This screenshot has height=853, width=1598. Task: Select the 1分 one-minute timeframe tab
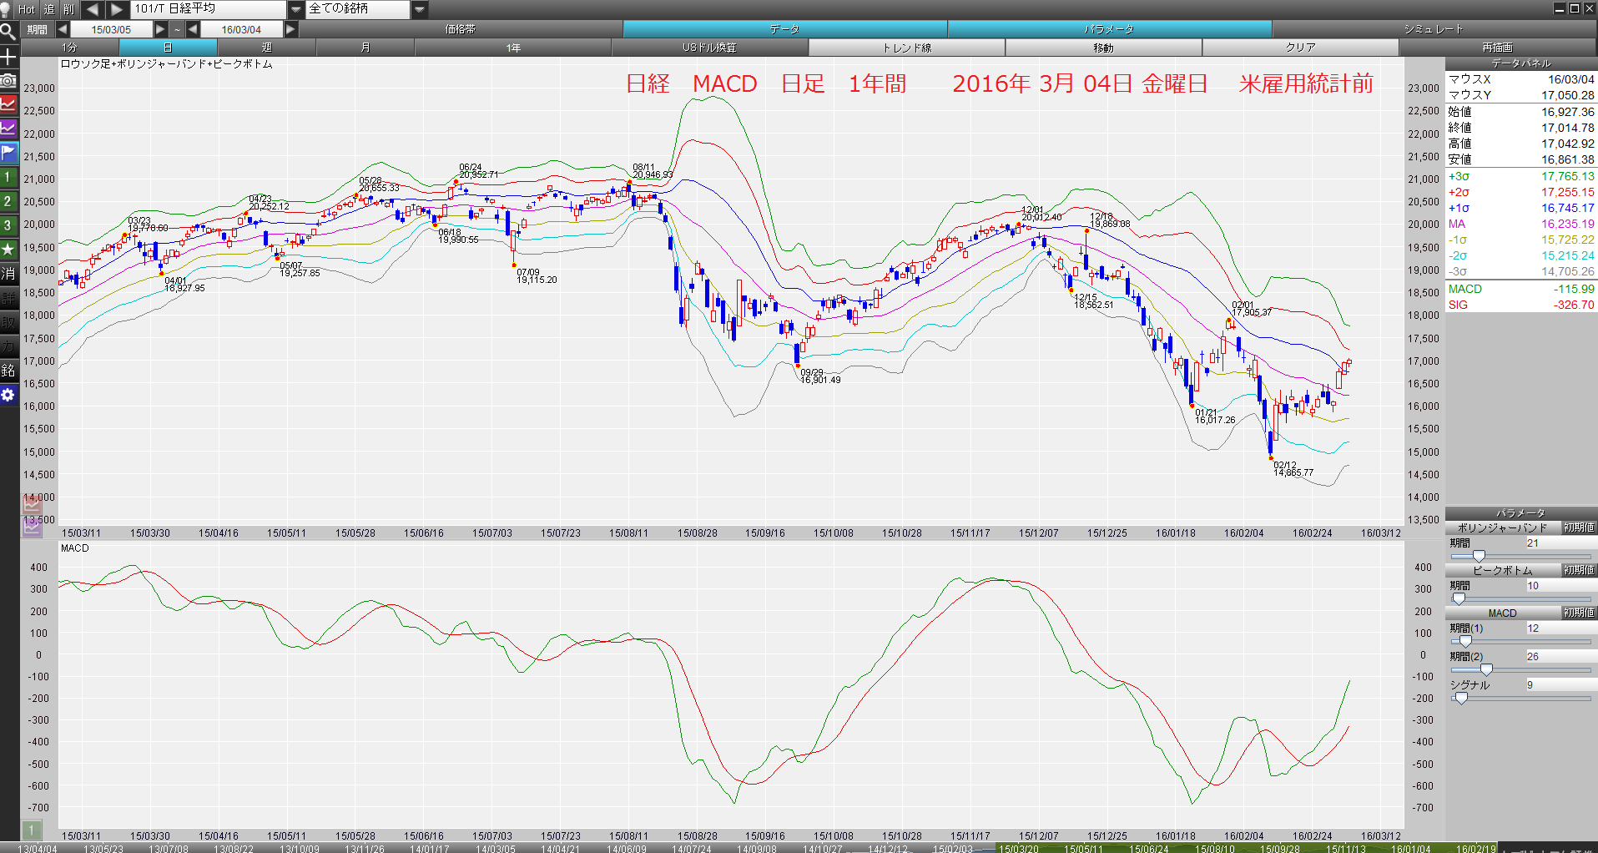click(x=69, y=48)
